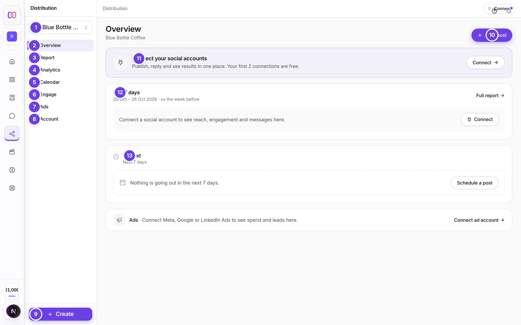
Task: Open the lifebuoy support icon
Action: [x=12, y=188]
